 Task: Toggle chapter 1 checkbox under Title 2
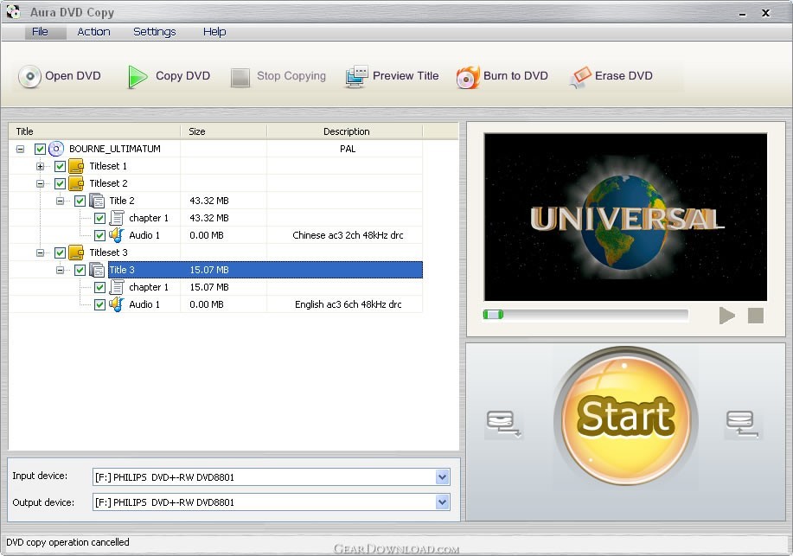coord(99,218)
